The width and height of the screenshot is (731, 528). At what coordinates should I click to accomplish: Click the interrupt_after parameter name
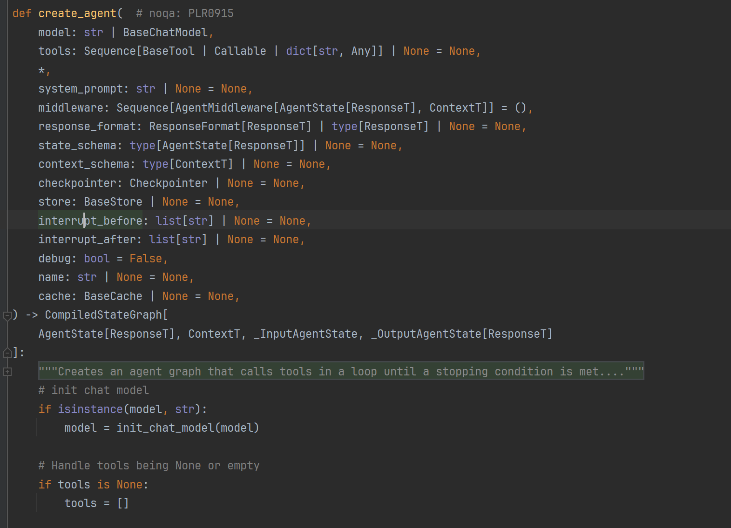click(x=87, y=240)
